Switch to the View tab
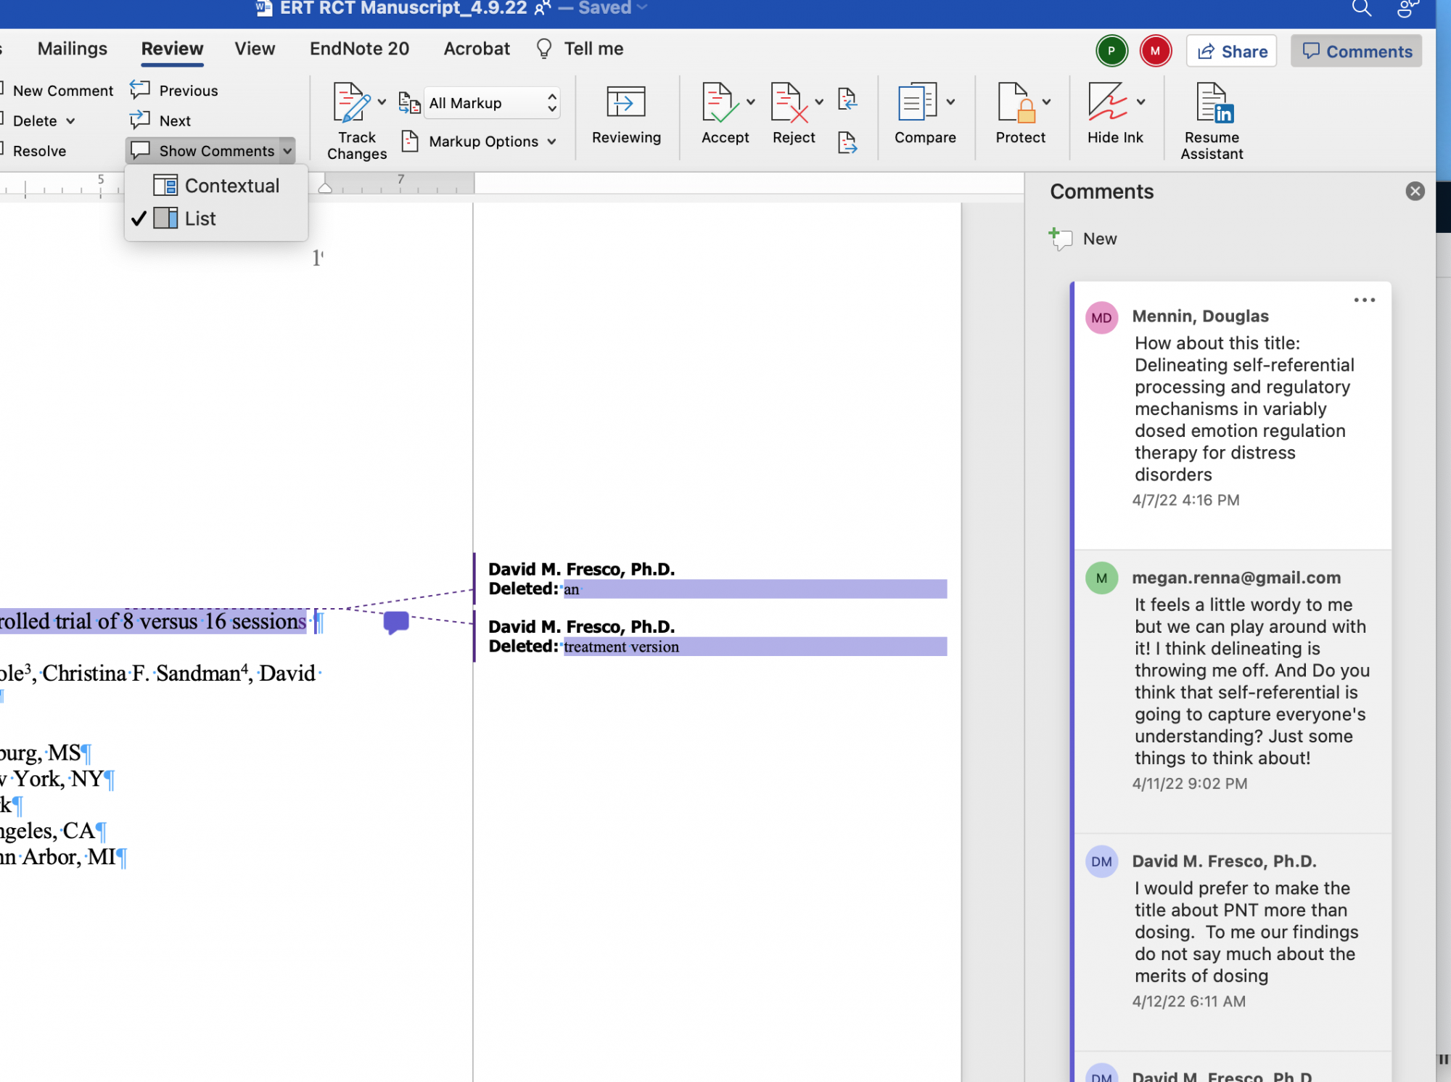The height and width of the screenshot is (1082, 1451). (255, 49)
